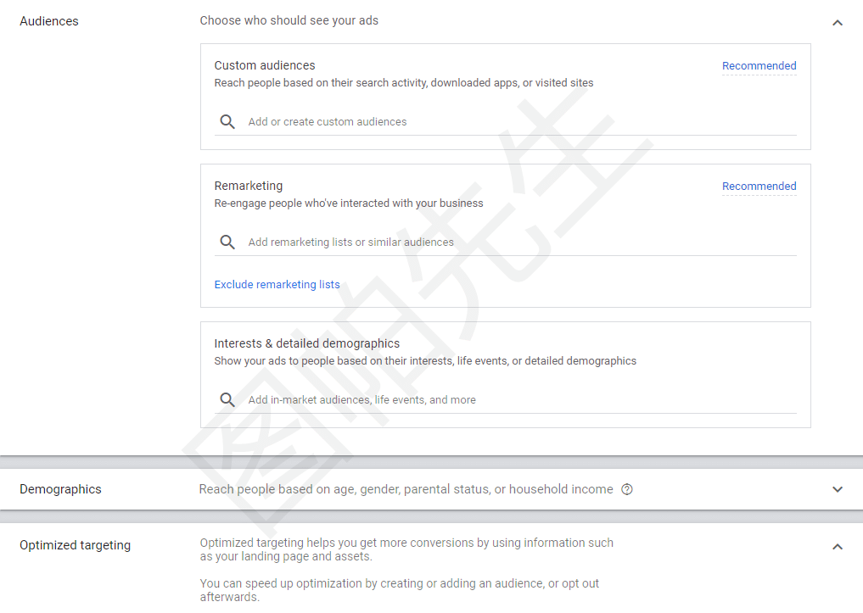The width and height of the screenshot is (863, 613).
Task: Click the expand chevron for Demographics section
Action: 838,489
